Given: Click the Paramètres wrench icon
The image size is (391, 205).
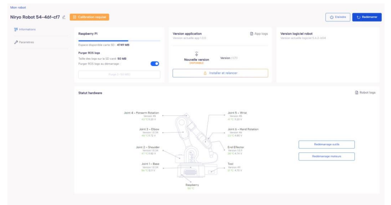Looking at the screenshot, I should pos(16,42).
